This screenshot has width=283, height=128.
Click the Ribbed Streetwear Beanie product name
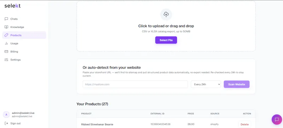(x=97, y=124)
